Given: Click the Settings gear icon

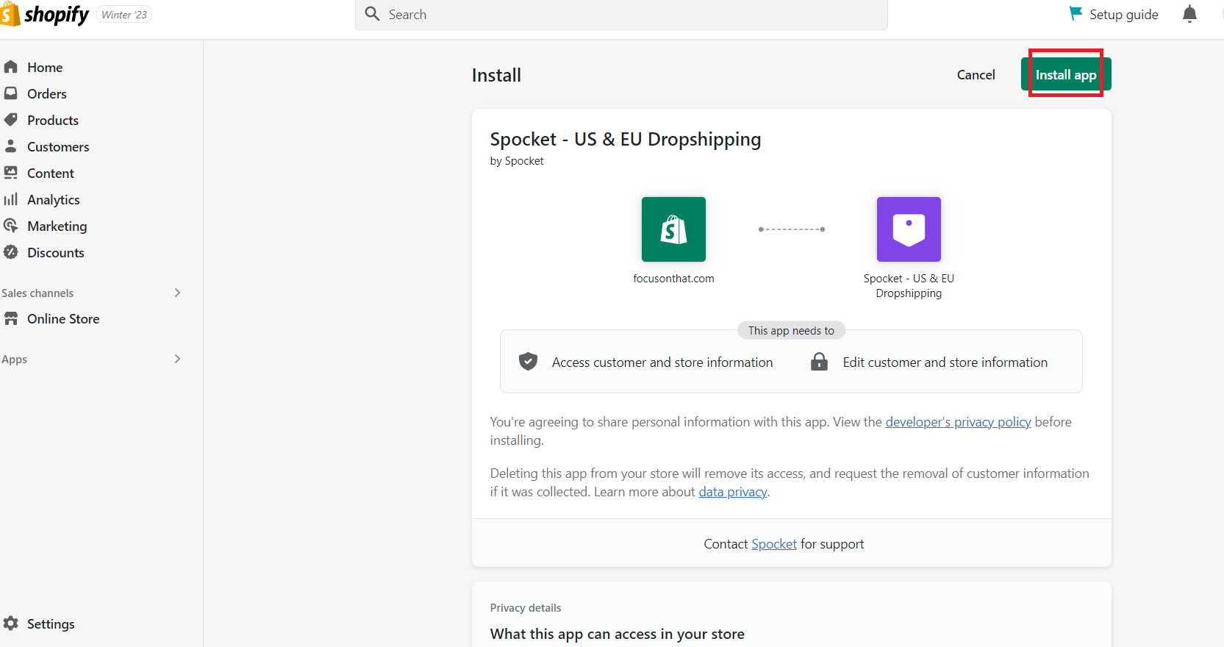Looking at the screenshot, I should [10, 623].
